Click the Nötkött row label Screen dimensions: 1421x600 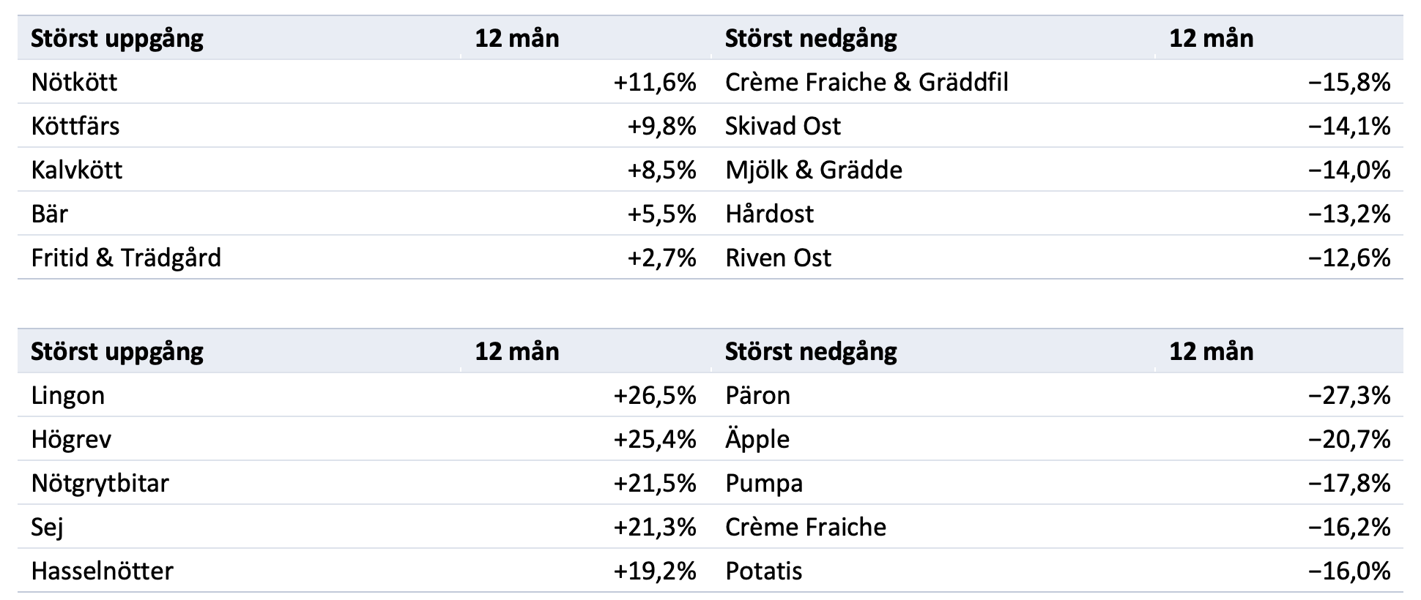coord(74,82)
